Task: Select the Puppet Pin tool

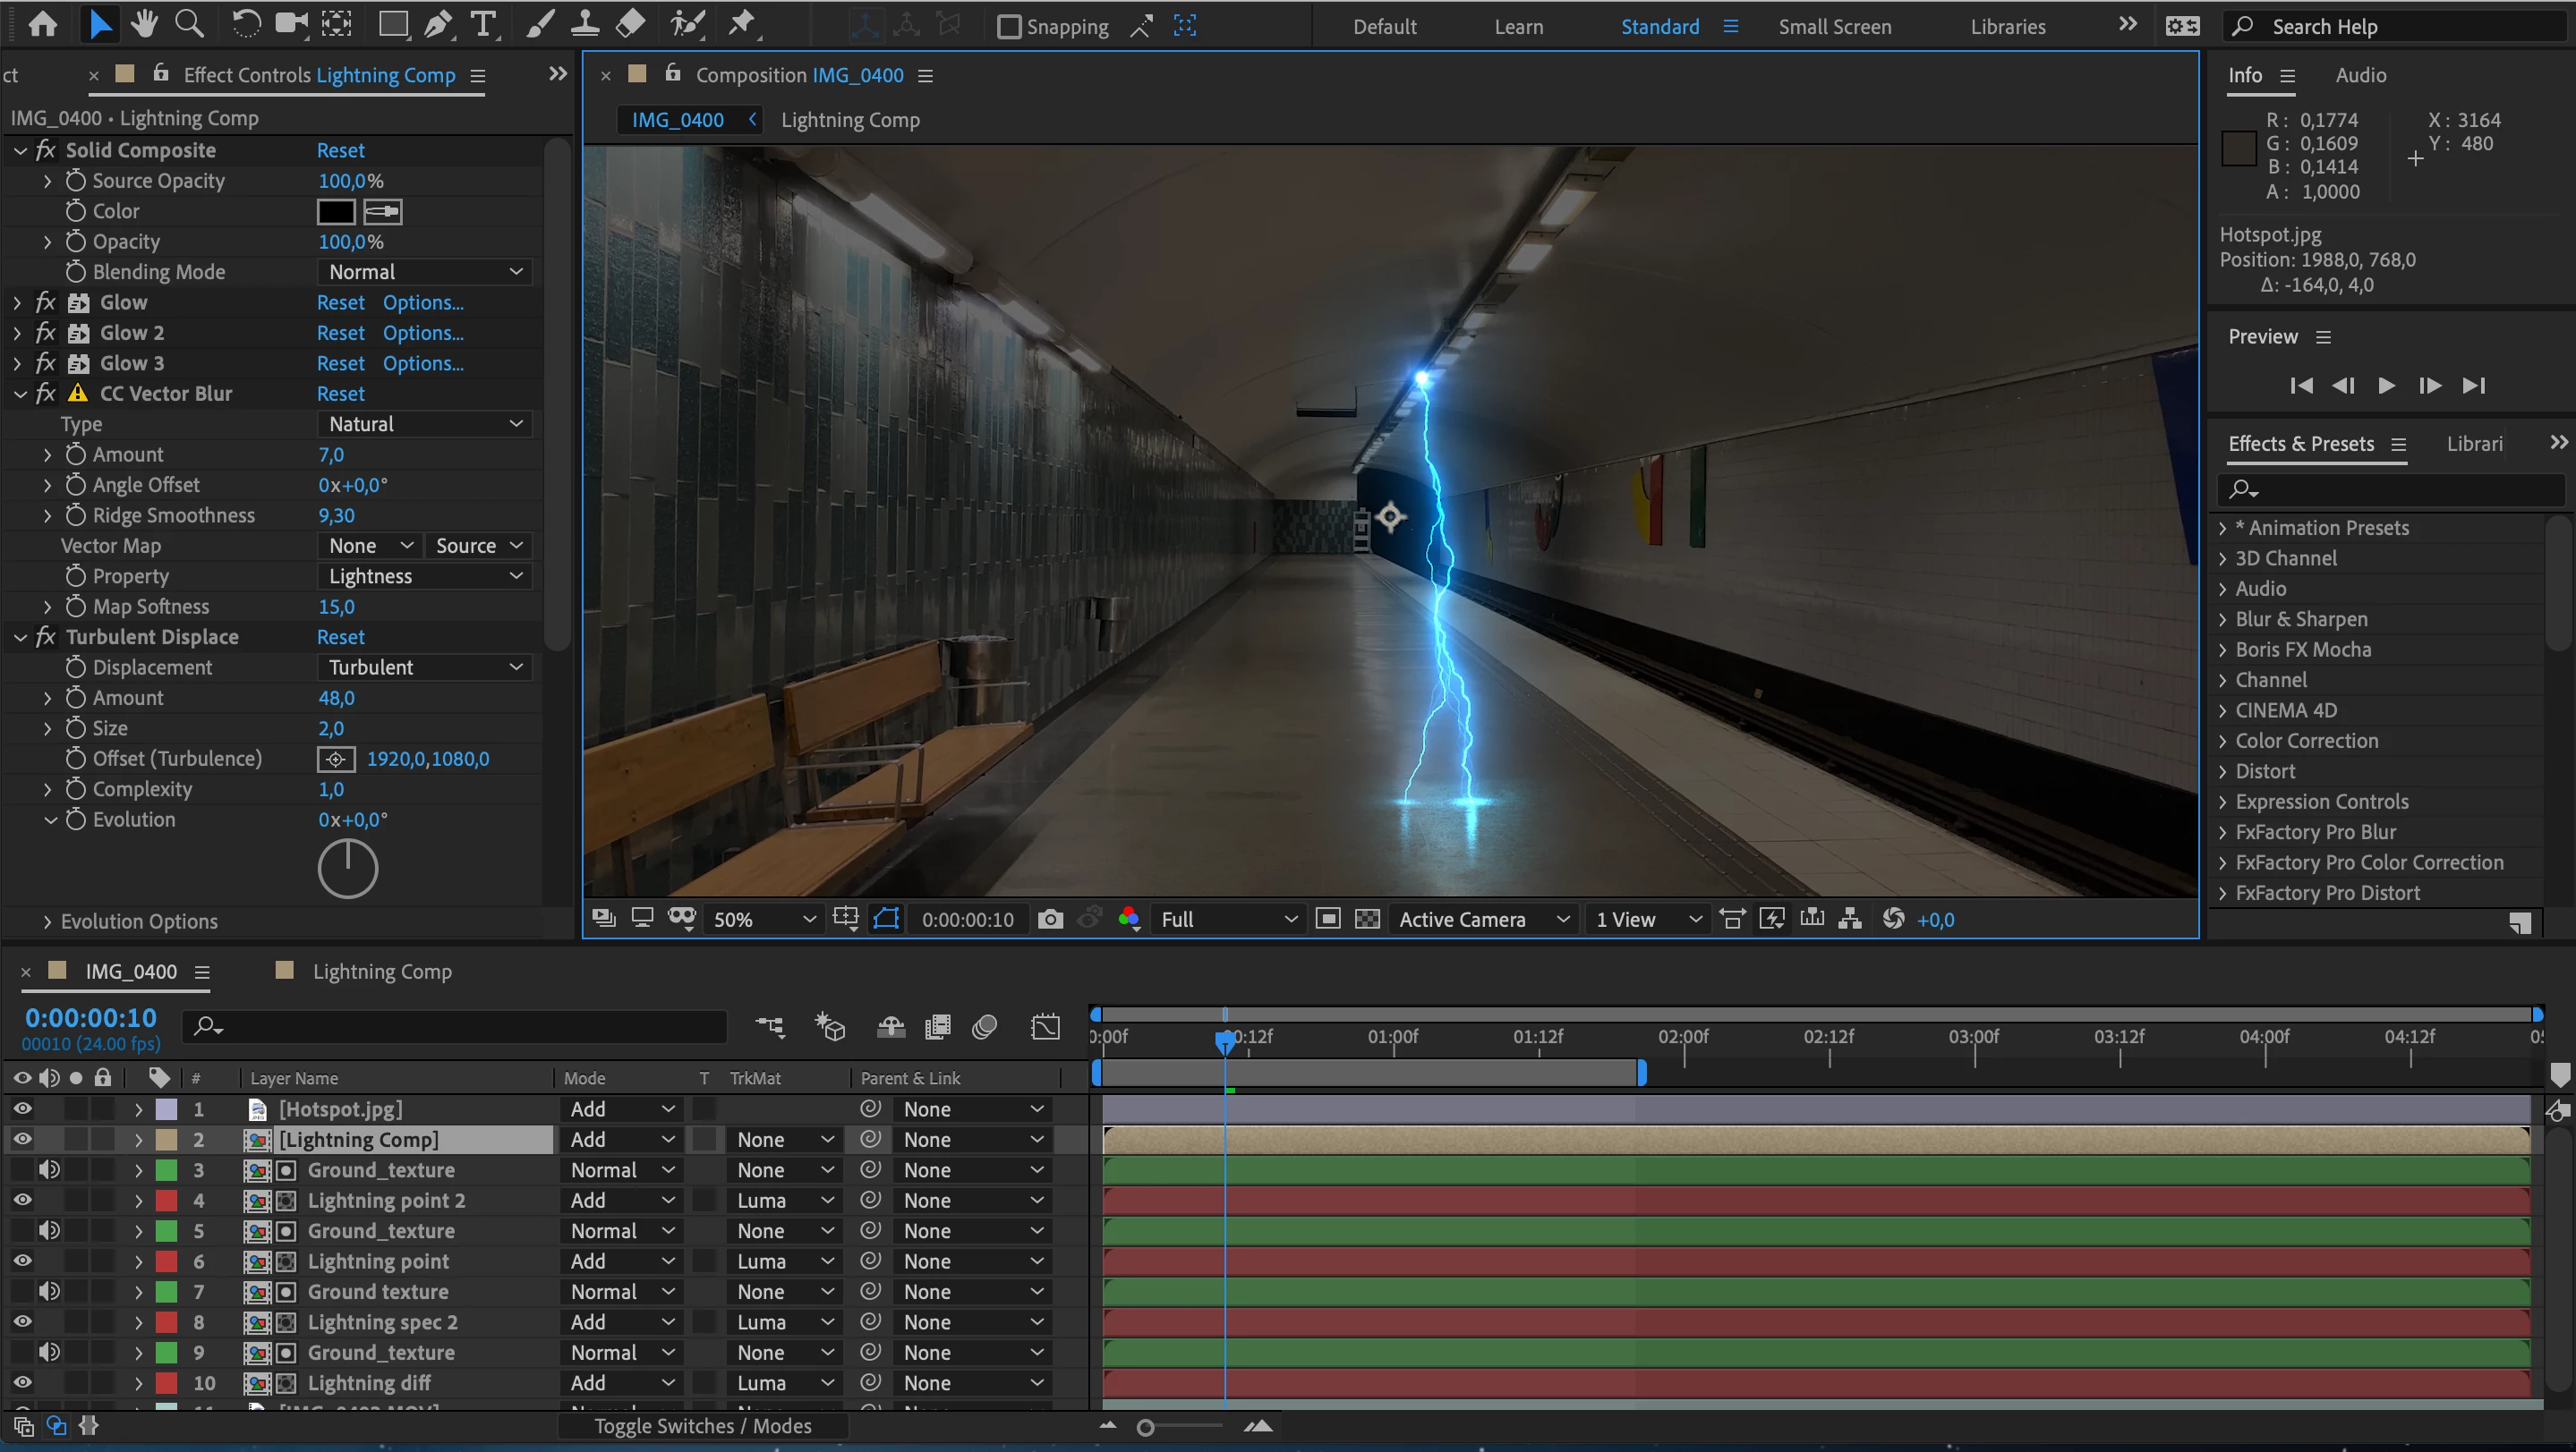Action: point(742,24)
